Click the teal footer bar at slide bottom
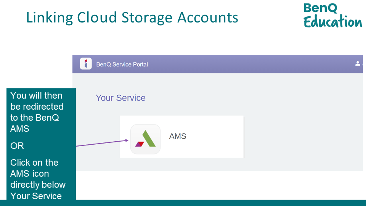Image resolution: width=366 pixels, height=206 pixels. 221,203
